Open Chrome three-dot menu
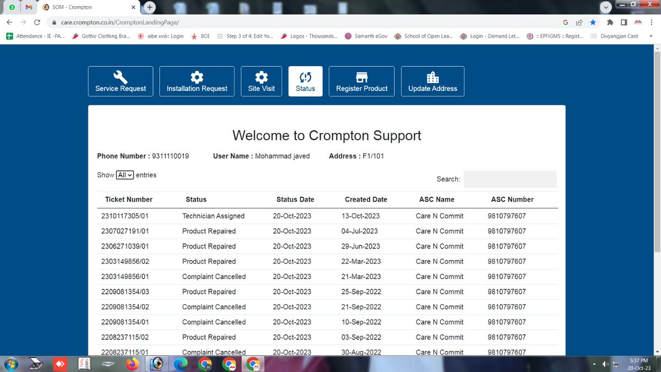 (x=652, y=23)
